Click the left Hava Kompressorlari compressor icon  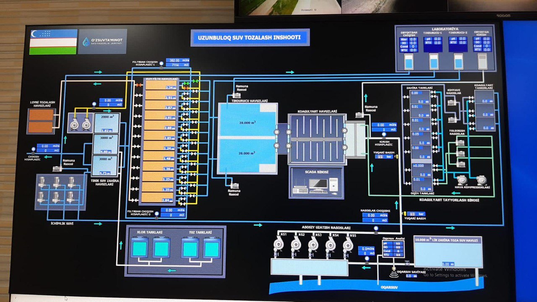click(x=462, y=180)
